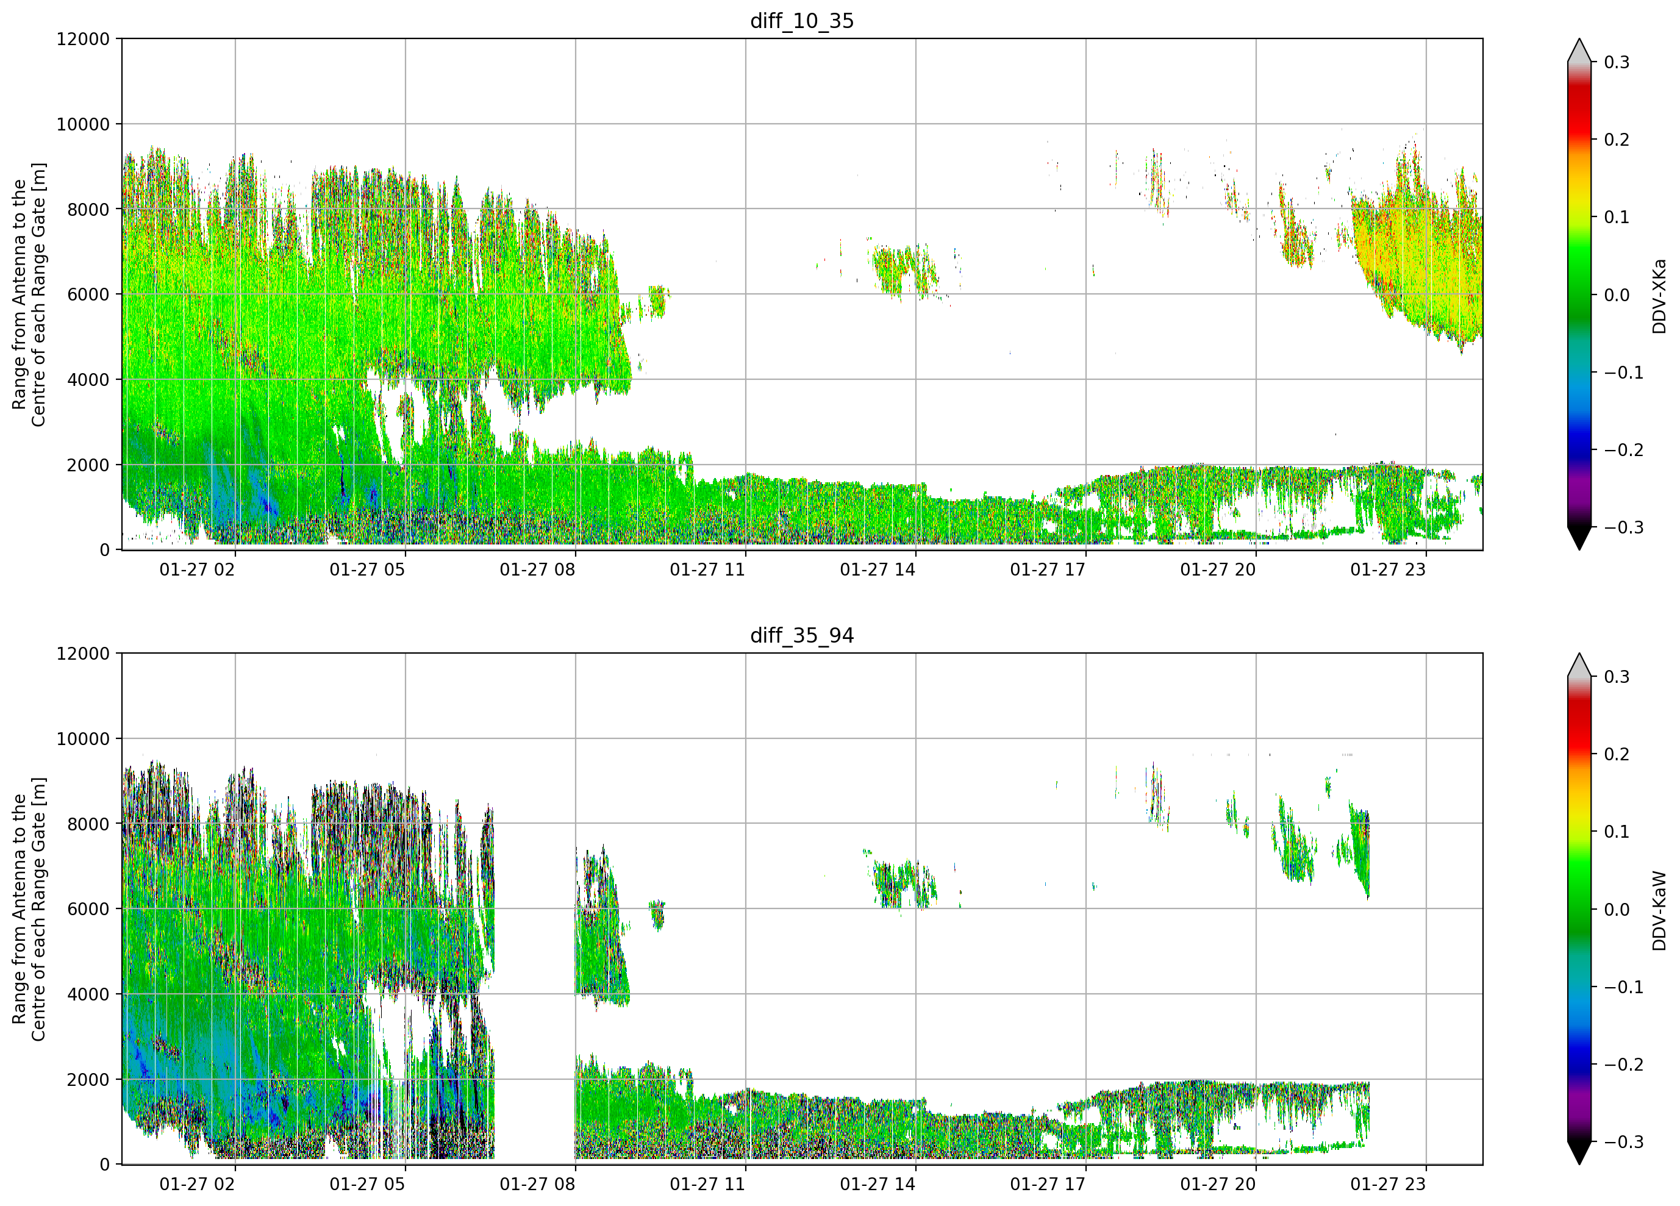Click y tick '6000' of the diff_10_35 plot
Viewport: 1680px width, 1206px height.
[88, 295]
